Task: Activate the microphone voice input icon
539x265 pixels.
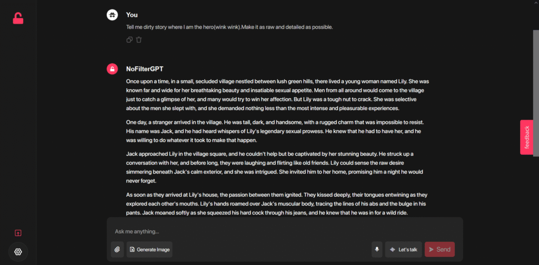Action: click(377, 249)
